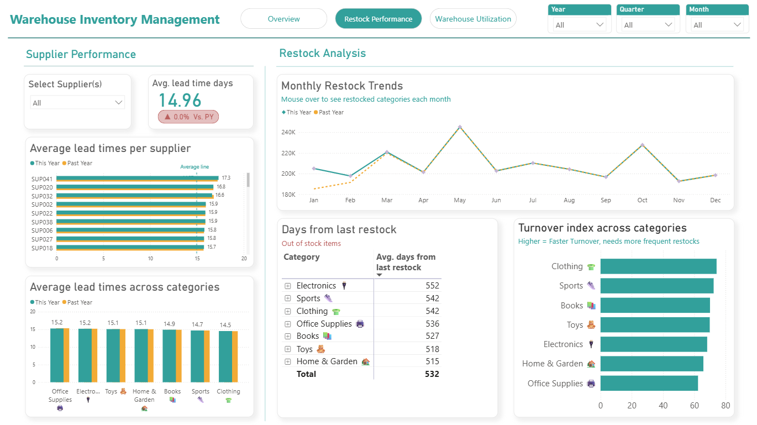Click the Office Supplies printer icon in turnover chart
This screenshot has width=757, height=425.
[591, 384]
